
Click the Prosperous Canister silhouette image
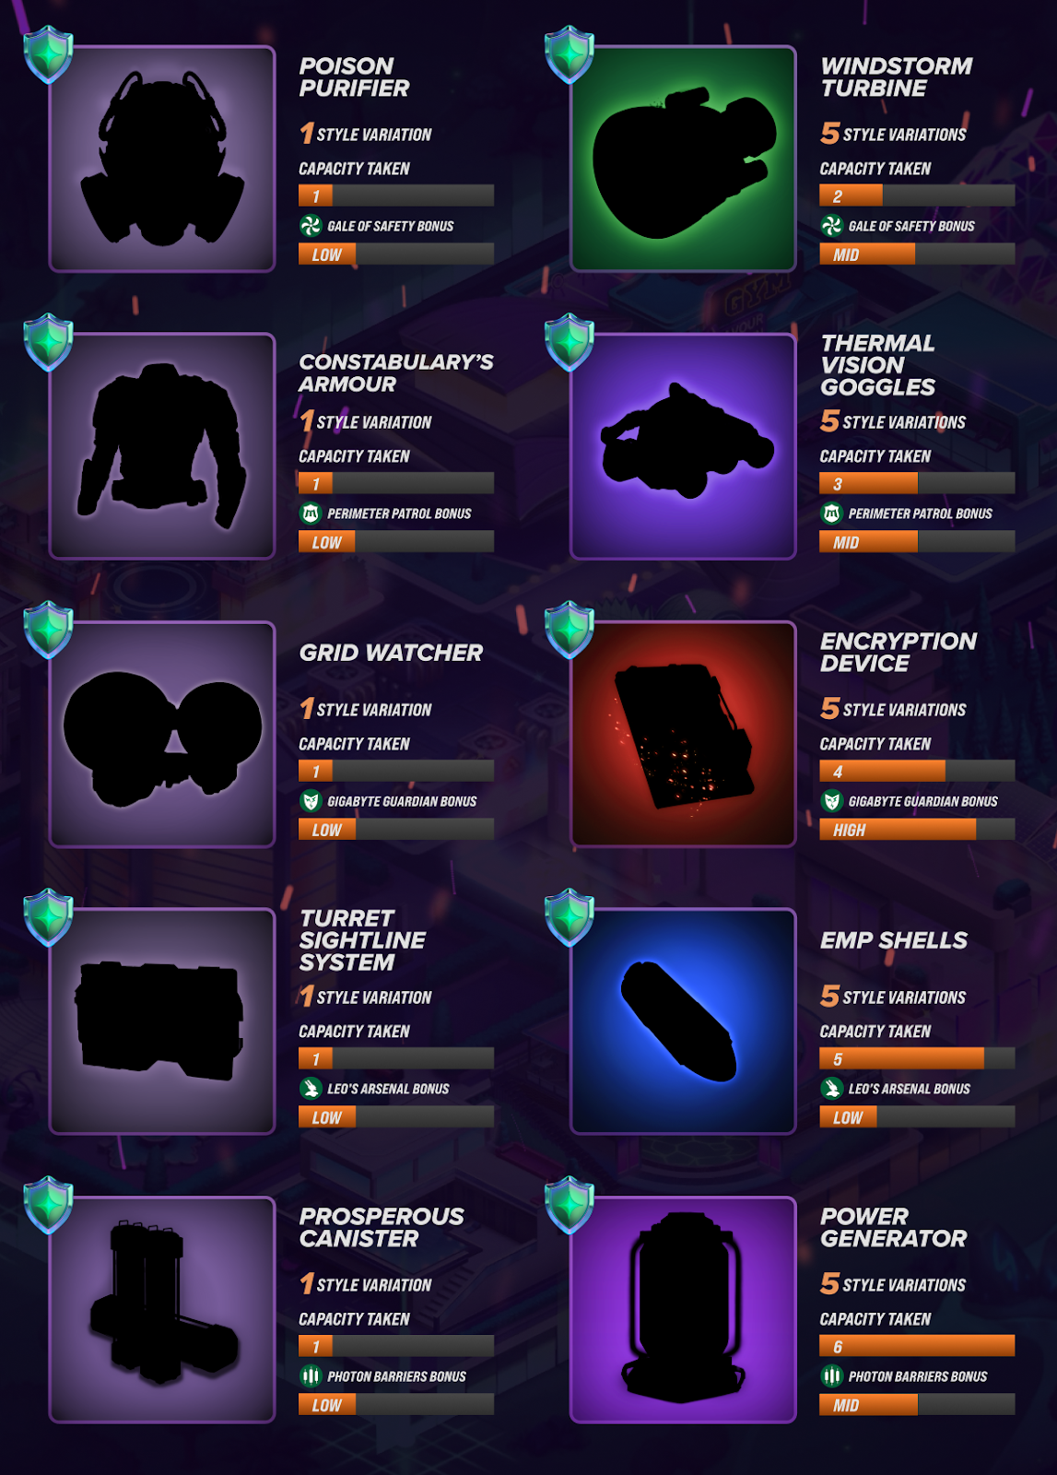coord(162,1309)
